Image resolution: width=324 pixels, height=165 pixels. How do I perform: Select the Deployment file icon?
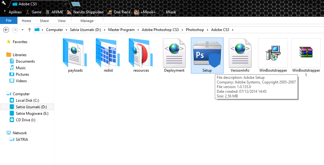[x=174, y=53]
